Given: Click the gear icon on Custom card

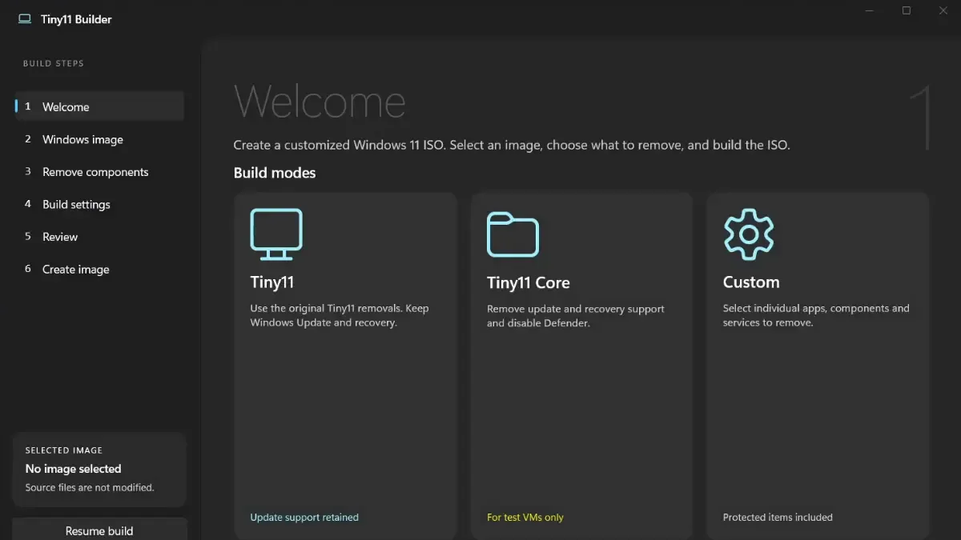Looking at the screenshot, I should click(749, 234).
